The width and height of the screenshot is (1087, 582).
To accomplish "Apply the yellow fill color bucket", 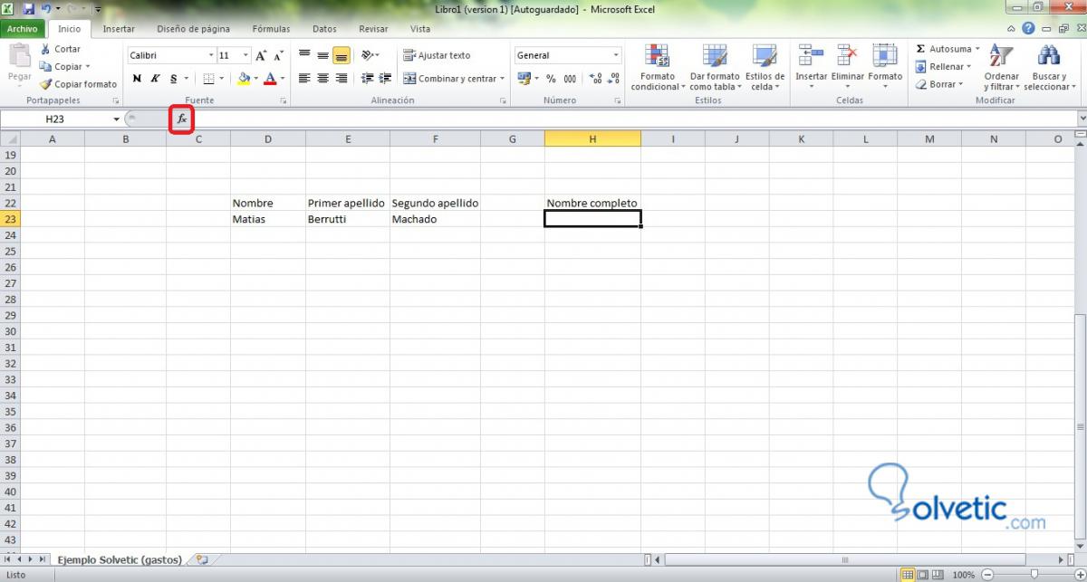I will pos(243,79).
